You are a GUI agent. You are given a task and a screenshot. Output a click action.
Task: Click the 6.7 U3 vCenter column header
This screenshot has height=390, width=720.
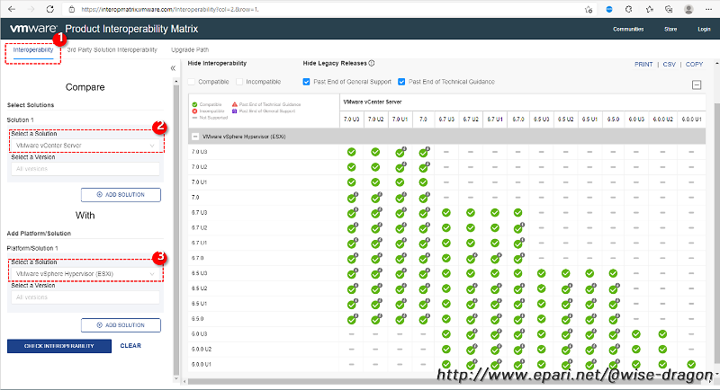click(446, 120)
